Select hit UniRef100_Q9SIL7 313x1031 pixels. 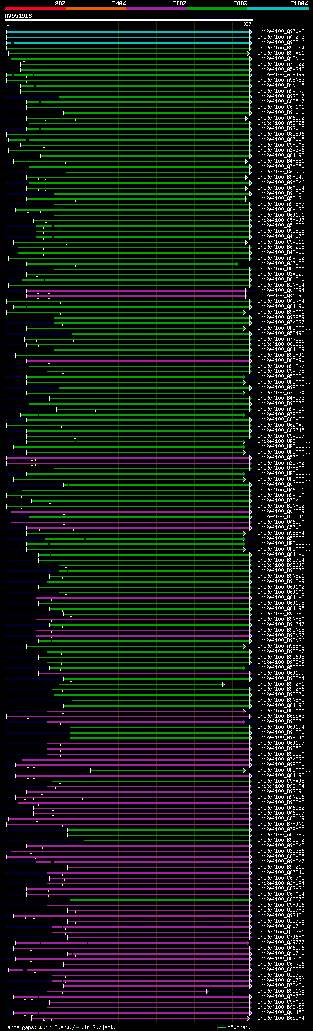(281, 97)
